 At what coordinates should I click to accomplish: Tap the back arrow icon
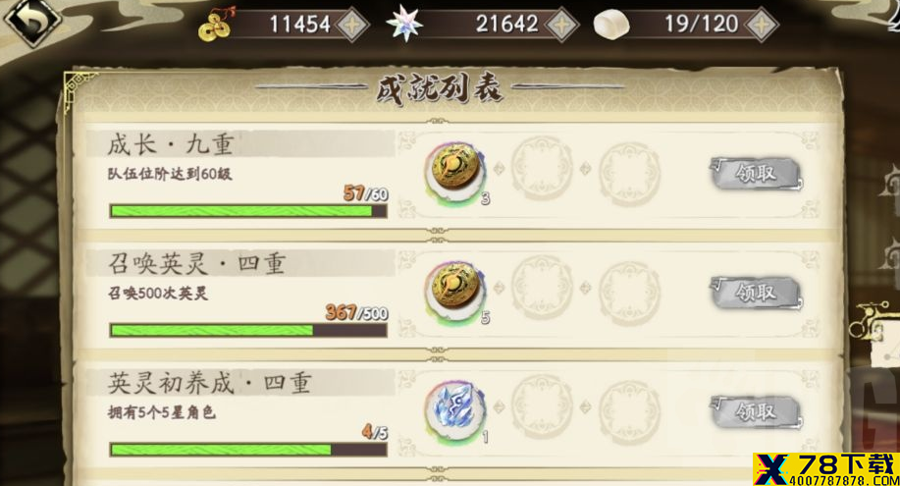coord(31,23)
